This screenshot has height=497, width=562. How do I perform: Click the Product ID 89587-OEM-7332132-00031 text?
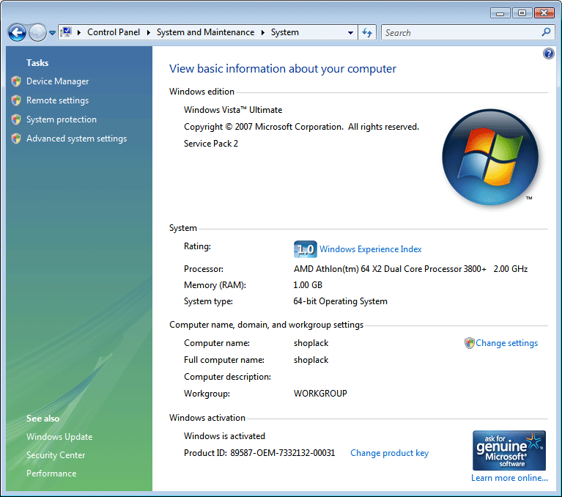[259, 453]
